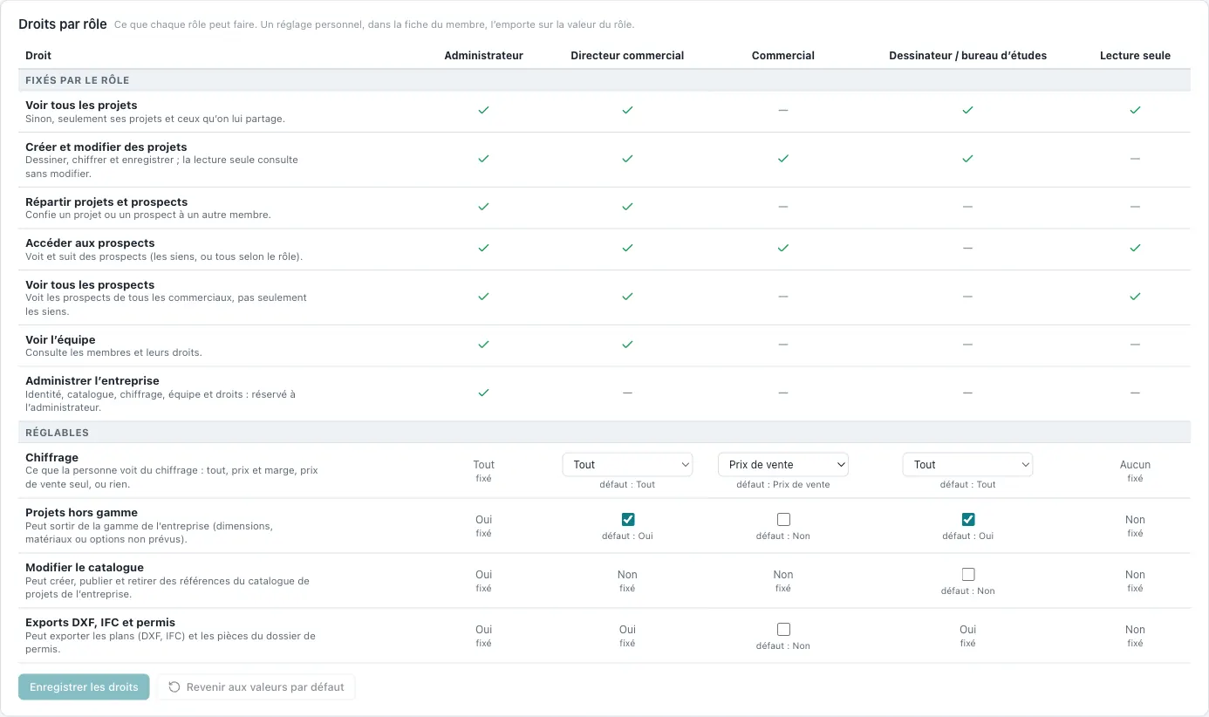Click Dessinateur checkmark for Créer et modifier des projets
Viewport: 1209px width, 717px height.
pos(967,159)
